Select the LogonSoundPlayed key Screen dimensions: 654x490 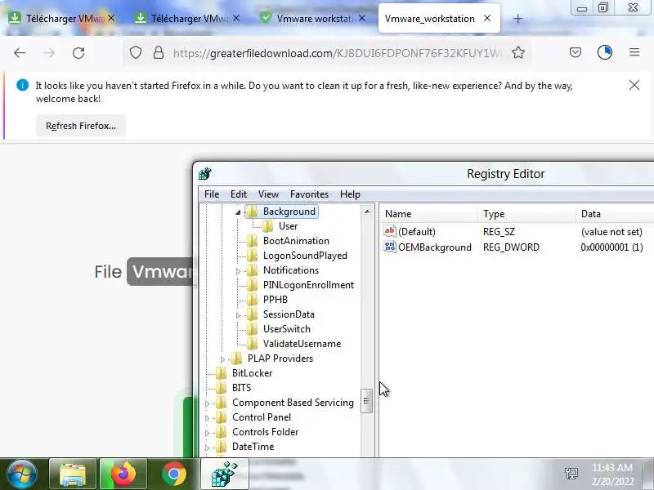[x=305, y=256]
